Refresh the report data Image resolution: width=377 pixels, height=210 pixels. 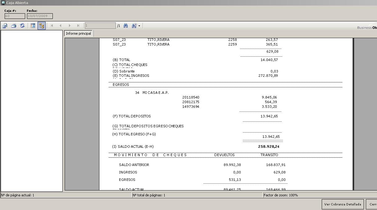click(22, 26)
